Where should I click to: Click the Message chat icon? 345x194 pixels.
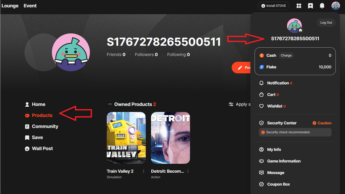click(261, 173)
